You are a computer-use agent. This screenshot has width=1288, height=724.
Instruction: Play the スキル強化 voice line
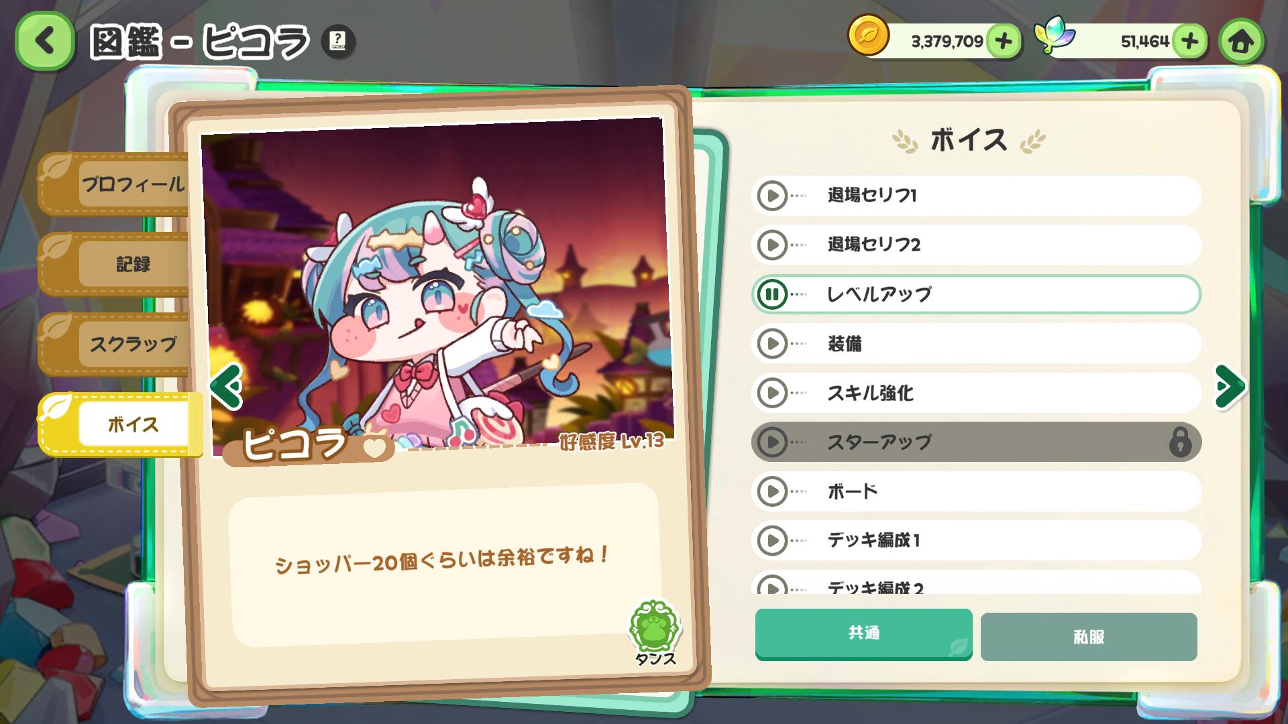coord(772,393)
